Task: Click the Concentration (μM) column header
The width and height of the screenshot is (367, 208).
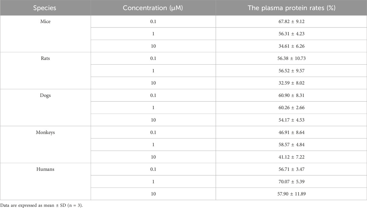Action: [153, 8]
